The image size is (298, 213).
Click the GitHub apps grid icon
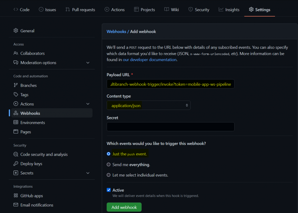tap(16, 196)
